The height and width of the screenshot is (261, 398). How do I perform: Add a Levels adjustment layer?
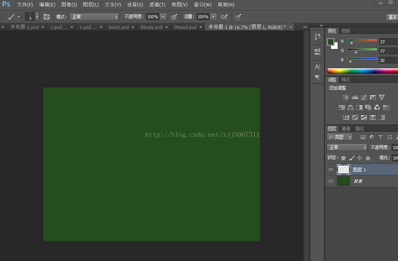pyautogui.click(x=355, y=97)
